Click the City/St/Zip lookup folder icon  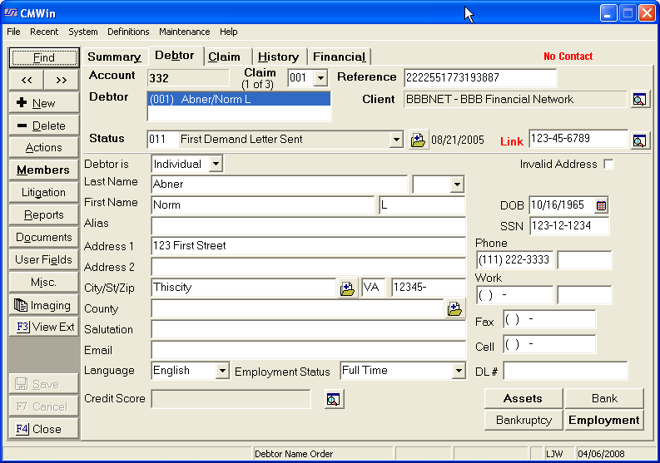347,288
